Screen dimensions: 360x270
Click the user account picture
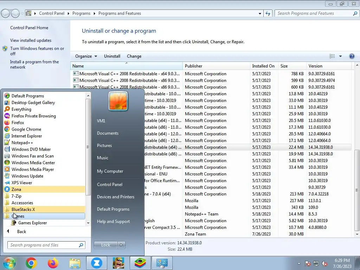pos(118,101)
